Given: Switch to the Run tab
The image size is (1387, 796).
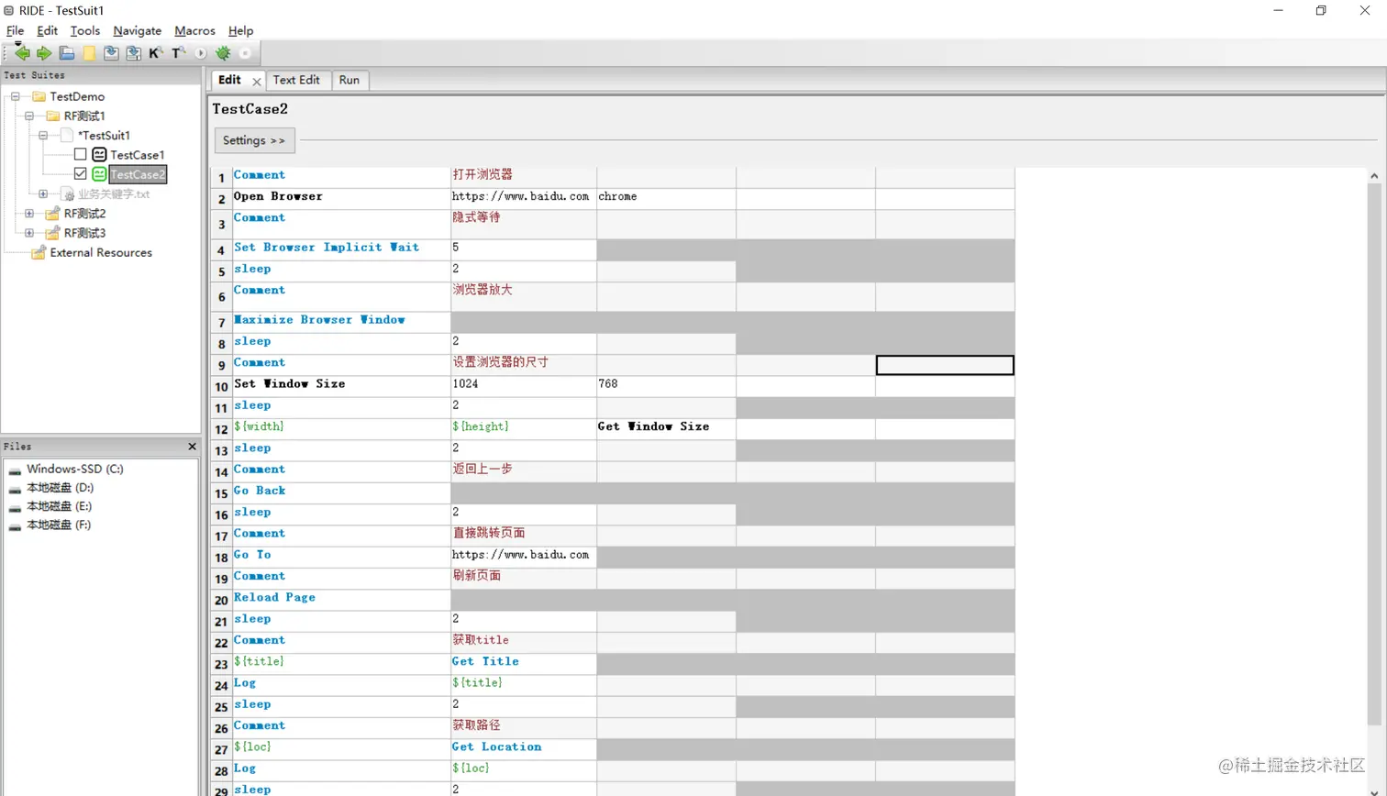Looking at the screenshot, I should point(350,80).
